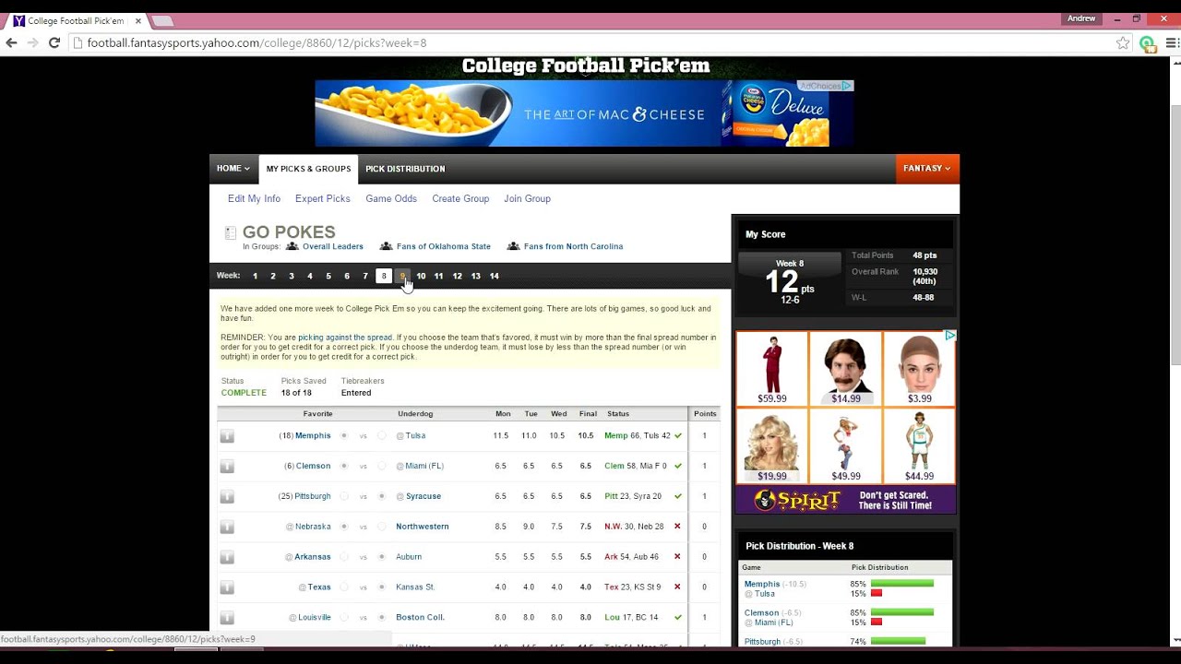The height and width of the screenshot is (664, 1181).
Task: Select Boston Coll. underdog radio button
Action: click(382, 617)
